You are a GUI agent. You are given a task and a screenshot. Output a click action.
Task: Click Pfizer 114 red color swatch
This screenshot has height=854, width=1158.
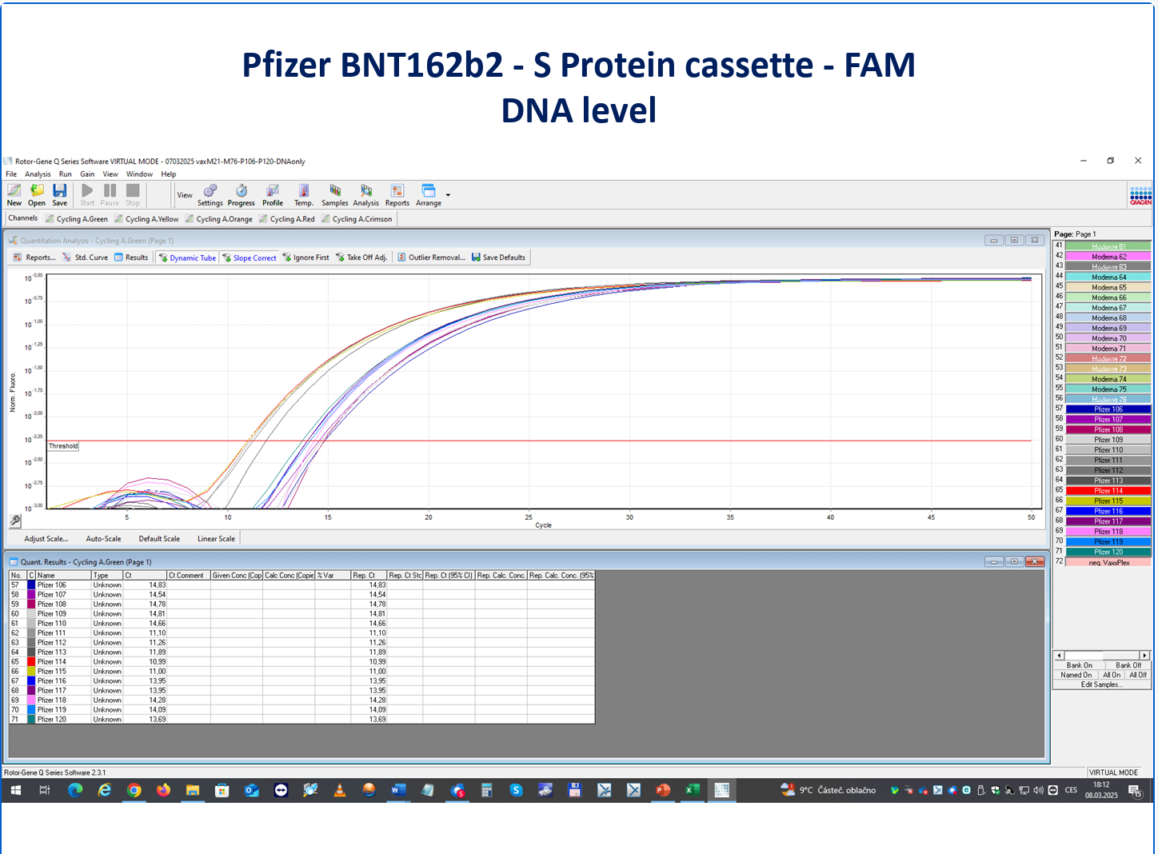(31, 662)
